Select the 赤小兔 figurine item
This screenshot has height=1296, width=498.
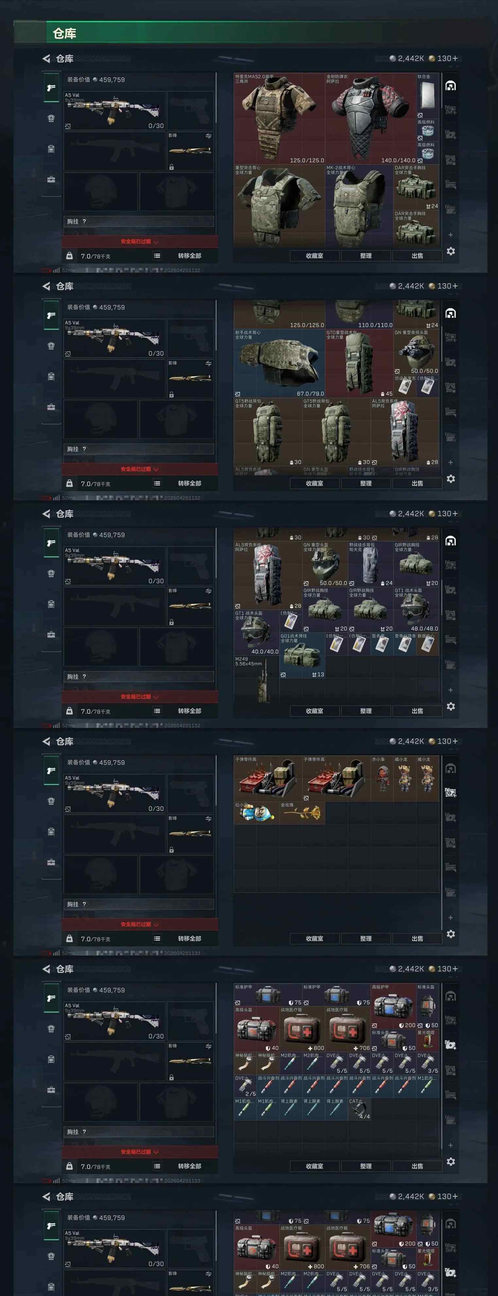(382, 779)
